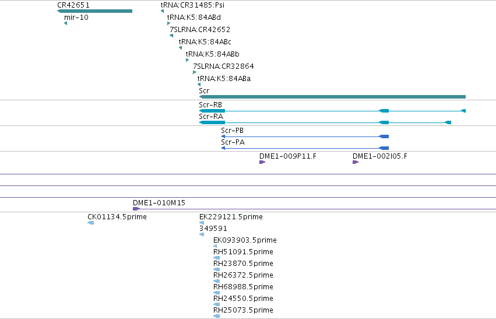Click the tRNA:K5:84ABa label
Image resolution: width=496 pixels, height=319 pixels.
point(224,79)
